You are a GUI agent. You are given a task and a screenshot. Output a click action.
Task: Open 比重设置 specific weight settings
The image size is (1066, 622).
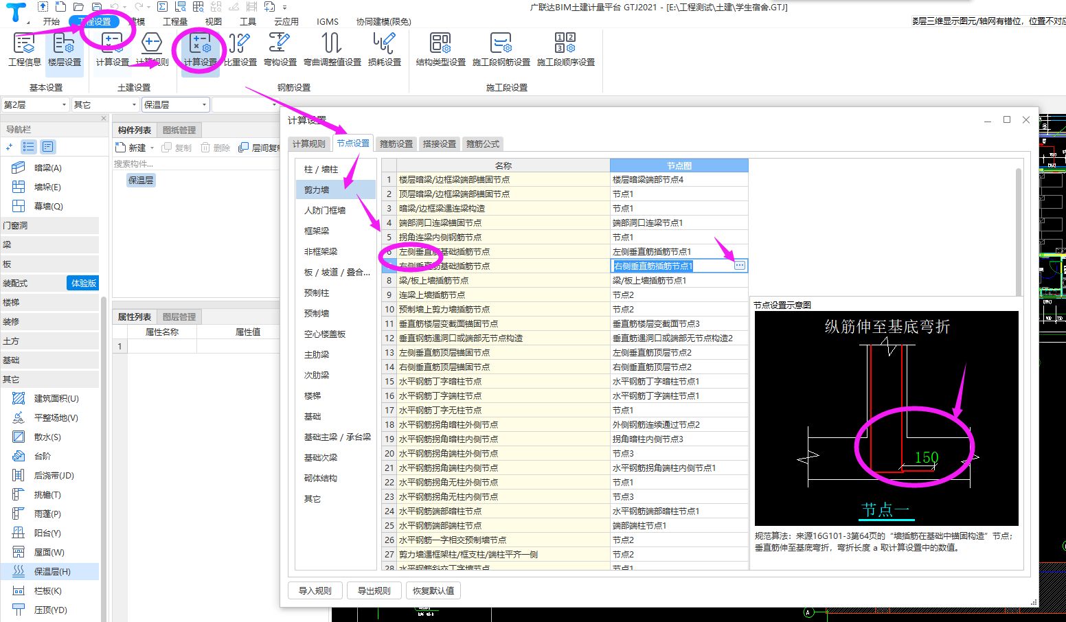click(240, 49)
